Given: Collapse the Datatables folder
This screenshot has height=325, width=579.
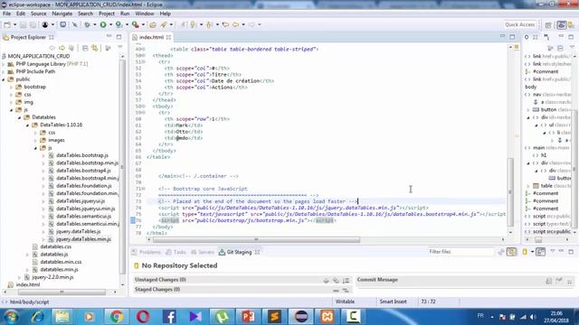Looking at the screenshot, I should (20, 117).
